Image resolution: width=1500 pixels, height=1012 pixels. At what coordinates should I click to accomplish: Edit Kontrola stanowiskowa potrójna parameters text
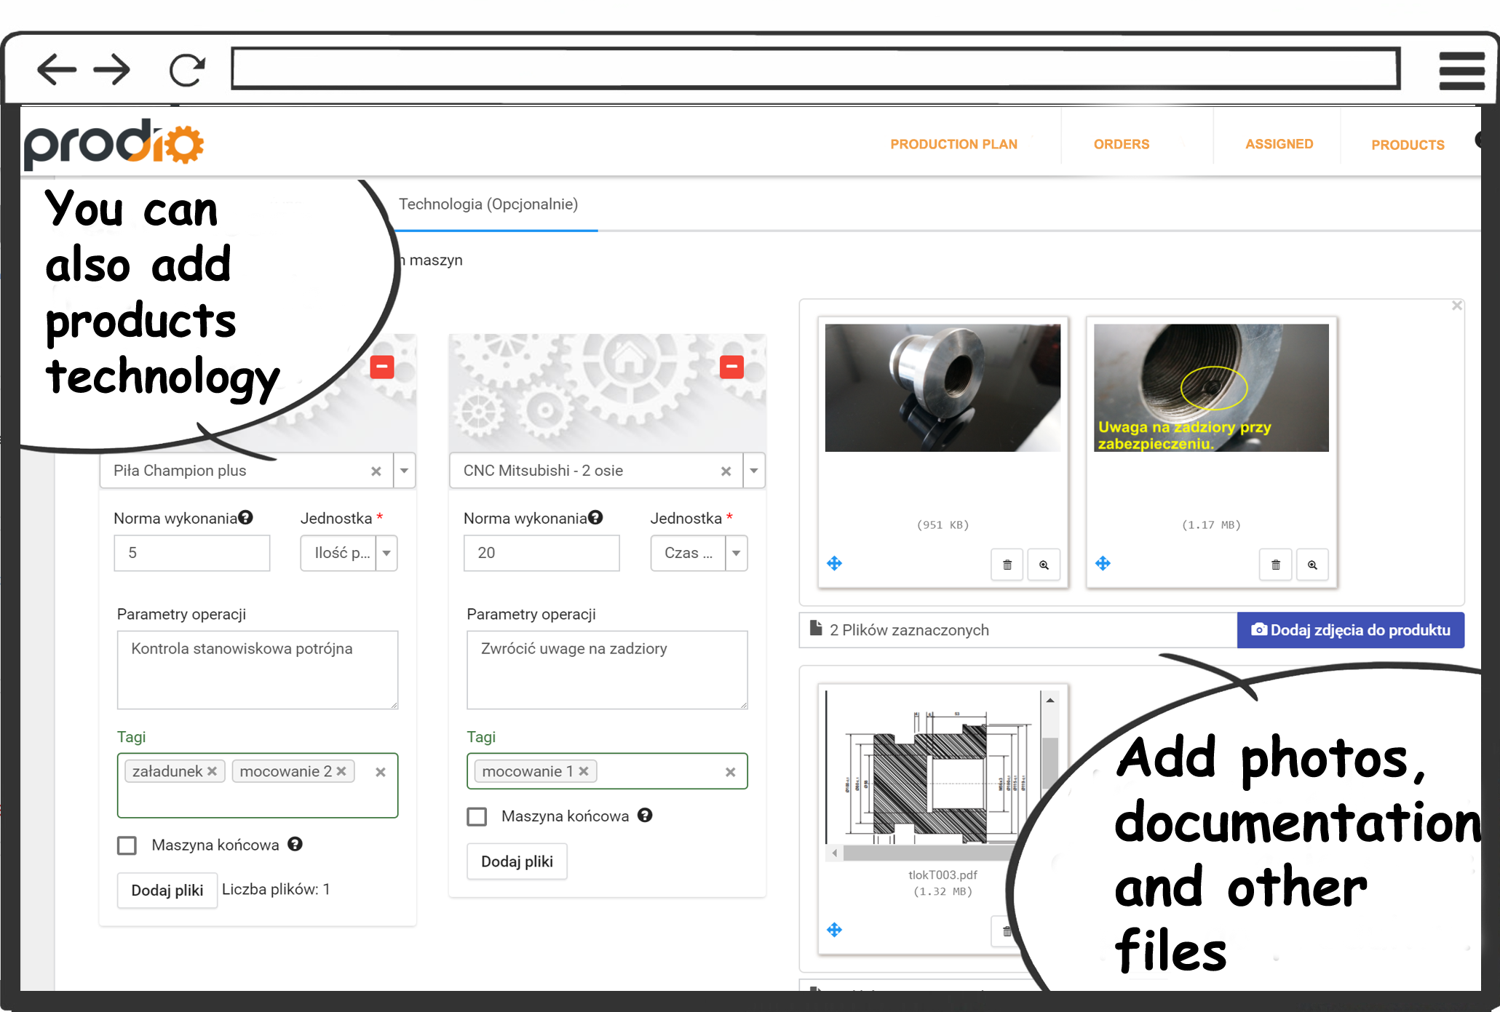(x=258, y=670)
